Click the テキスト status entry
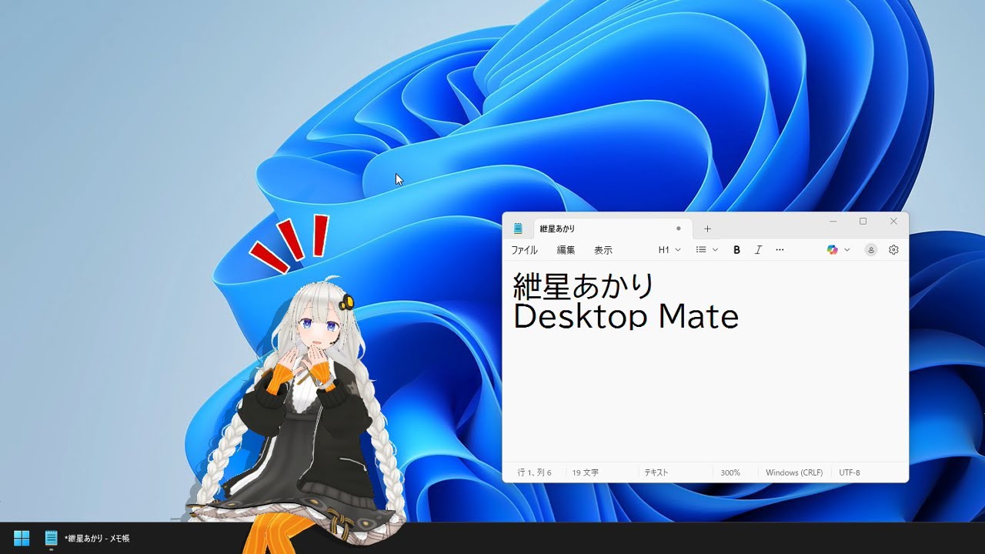The height and width of the screenshot is (554, 985). 656,472
